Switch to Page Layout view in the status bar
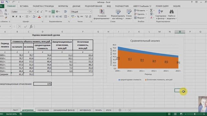 175,114
